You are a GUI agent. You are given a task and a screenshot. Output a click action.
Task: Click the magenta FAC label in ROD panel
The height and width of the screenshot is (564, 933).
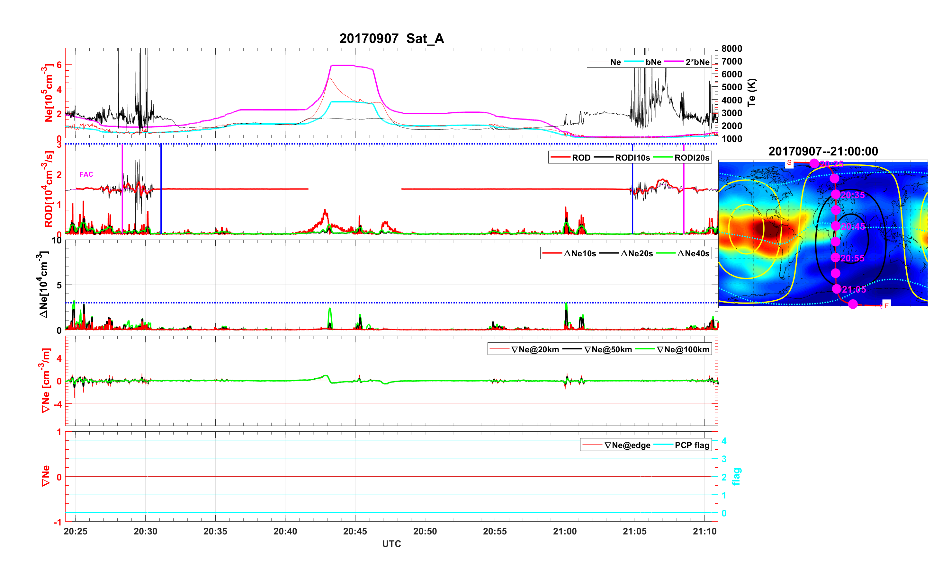click(x=86, y=174)
